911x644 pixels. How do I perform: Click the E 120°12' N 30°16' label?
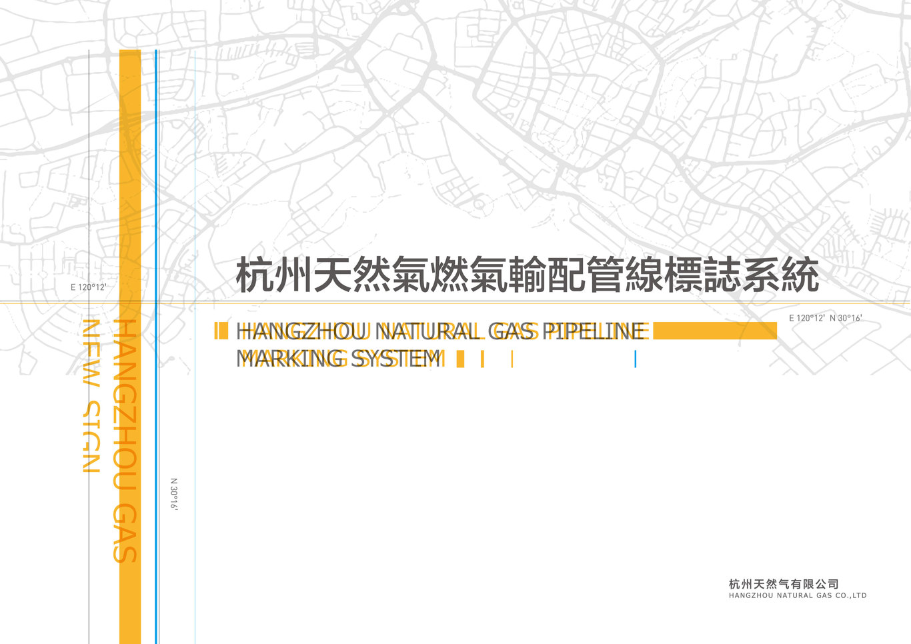click(825, 318)
